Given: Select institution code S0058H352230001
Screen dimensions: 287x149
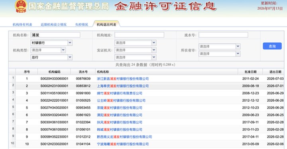Looking at the screenshot, I should coord(54,137).
